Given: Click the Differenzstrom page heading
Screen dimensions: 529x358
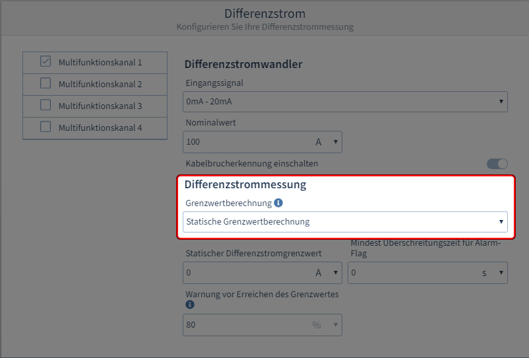Looking at the screenshot, I should tap(264, 13).
